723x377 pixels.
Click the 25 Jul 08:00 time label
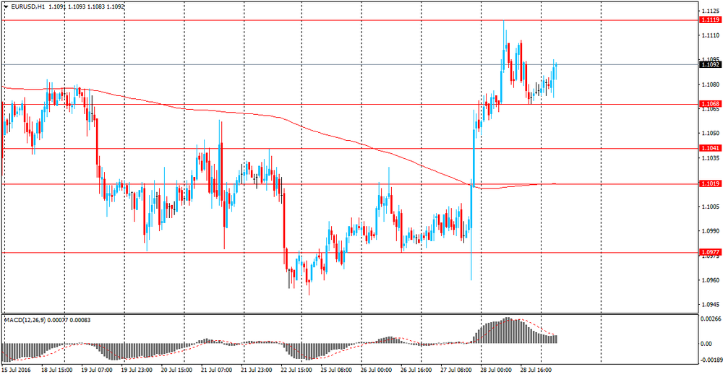pyautogui.click(x=337, y=370)
